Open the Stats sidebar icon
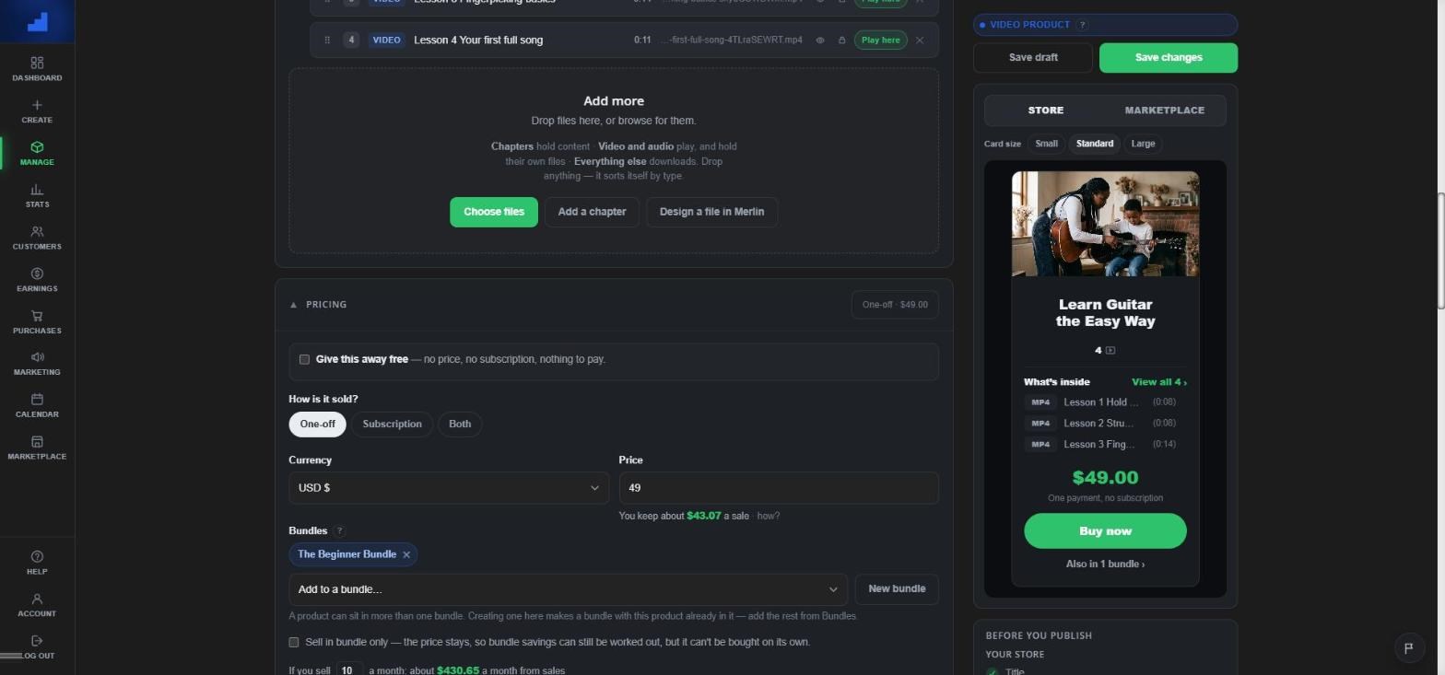This screenshot has height=675, width=1445. pos(37,189)
